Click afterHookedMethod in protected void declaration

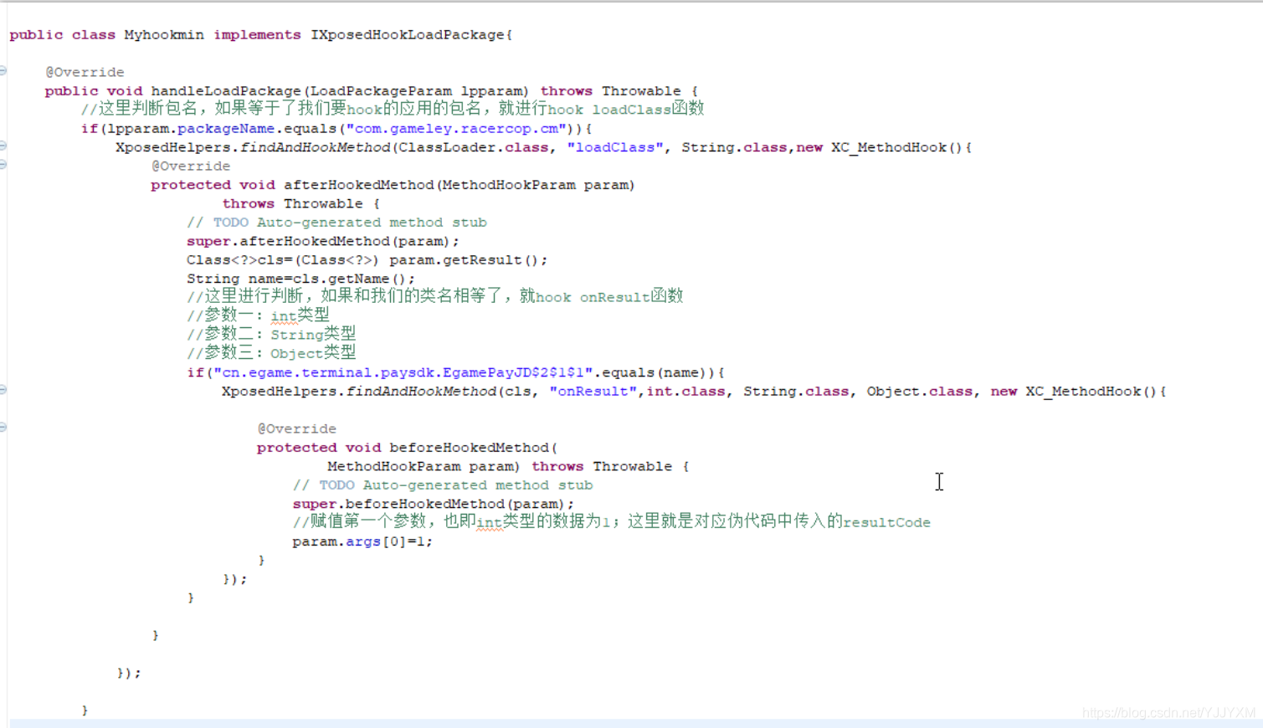359,185
